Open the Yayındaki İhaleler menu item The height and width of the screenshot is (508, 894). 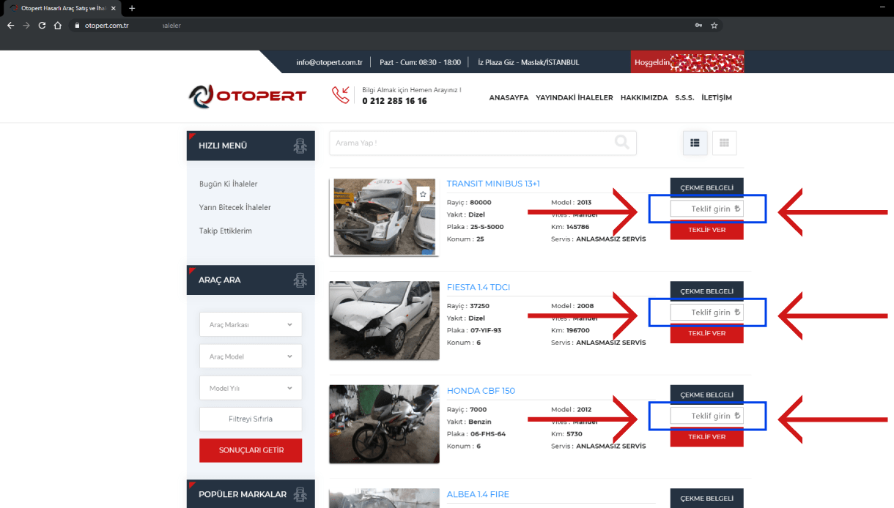coord(574,97)
